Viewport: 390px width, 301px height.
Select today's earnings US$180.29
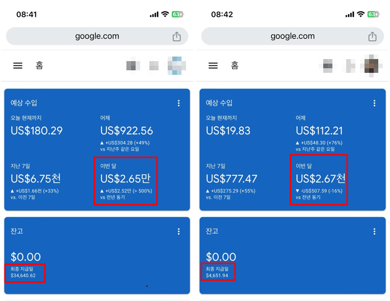click(37, 131)
